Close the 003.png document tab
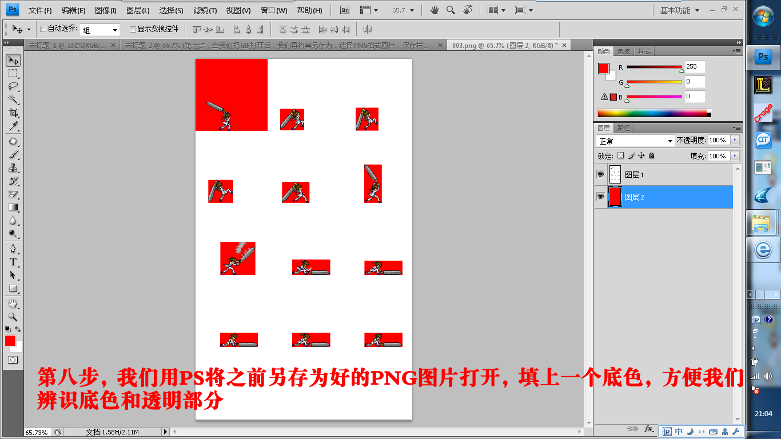 click(565, 45)
